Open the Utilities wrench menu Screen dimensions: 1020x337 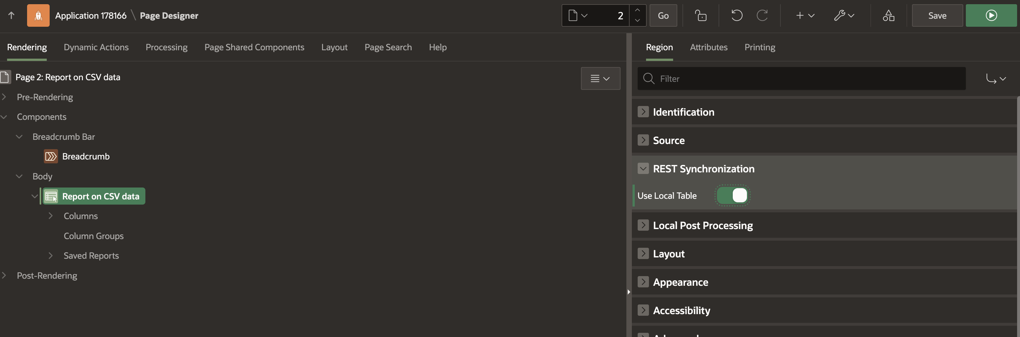point(844,15)
